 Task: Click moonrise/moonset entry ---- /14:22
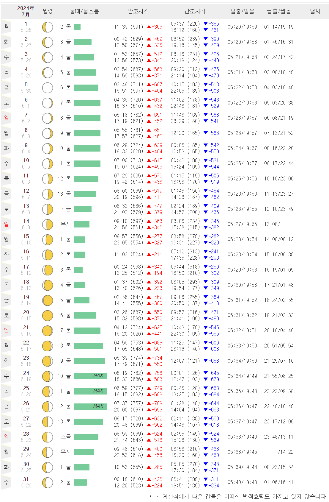pyautogui.click(x=279, y=452)
